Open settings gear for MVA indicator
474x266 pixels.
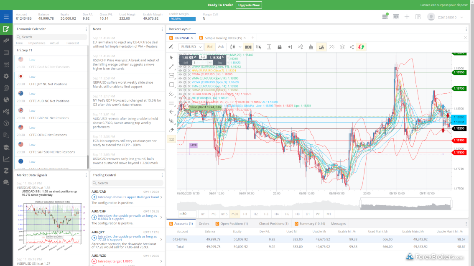pyautogui.click(x=185, y=71)
